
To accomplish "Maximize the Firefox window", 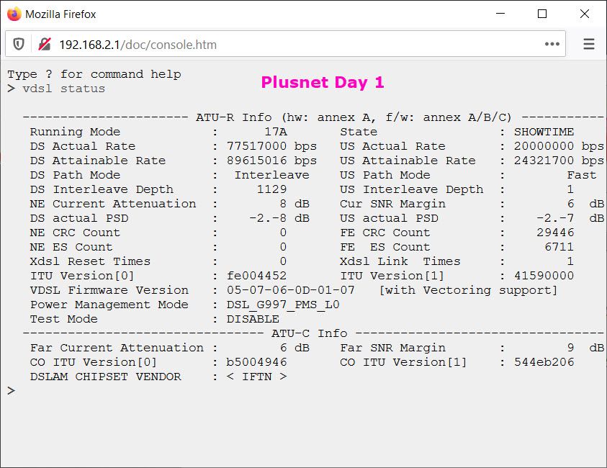I will click(544, 14).
